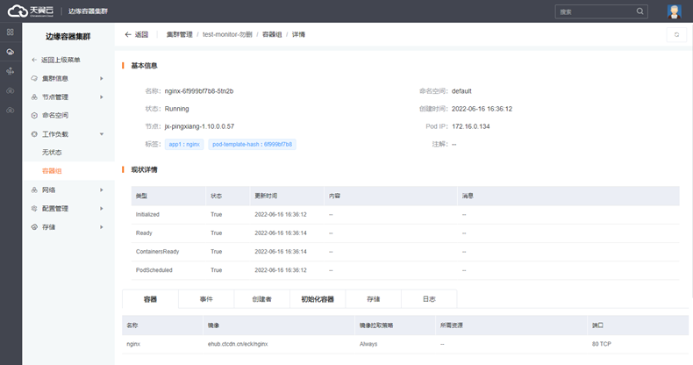
Task: Click the third left-rail icon (network nodes)
Action: click(x=11, y=71)
